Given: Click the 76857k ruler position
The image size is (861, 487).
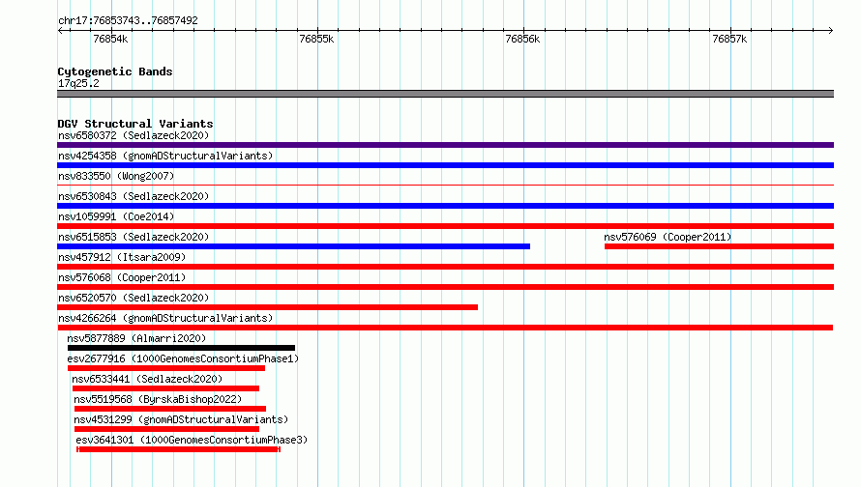Looking at the screenshot, I should 729,39.
